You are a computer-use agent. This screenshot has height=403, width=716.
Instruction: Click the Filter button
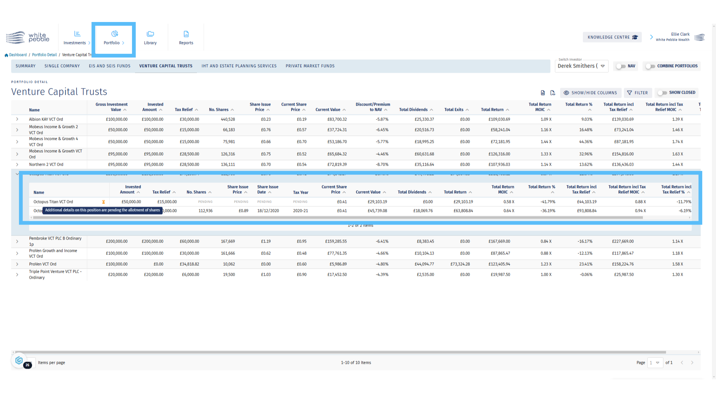coord(637,93)
